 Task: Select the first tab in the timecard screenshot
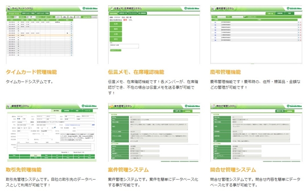coord(13,14)
